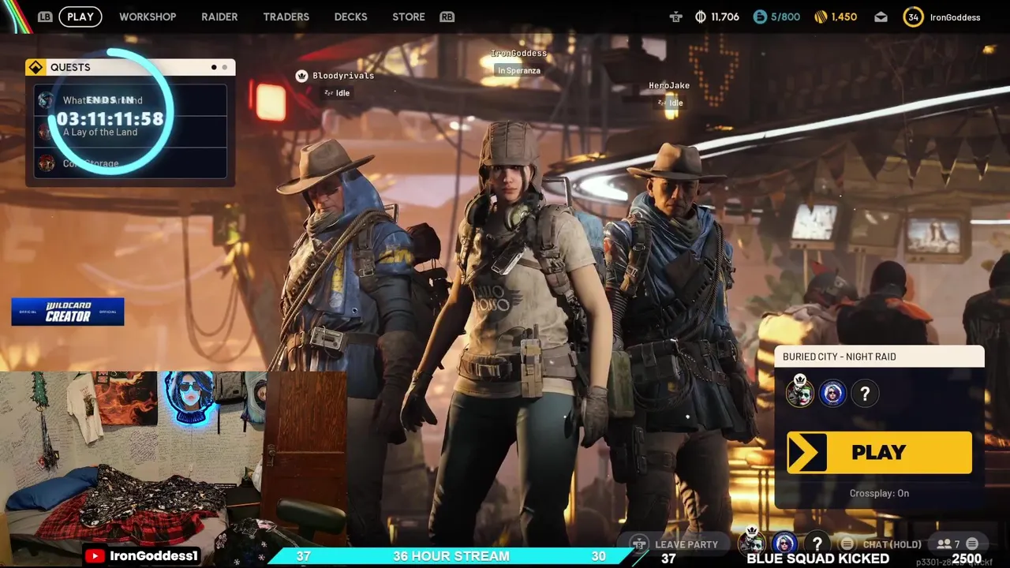Click the crown icon beside Bloodyrivals
The width and height of the screenshot is (1010, 568).
[x=301, y=76]
